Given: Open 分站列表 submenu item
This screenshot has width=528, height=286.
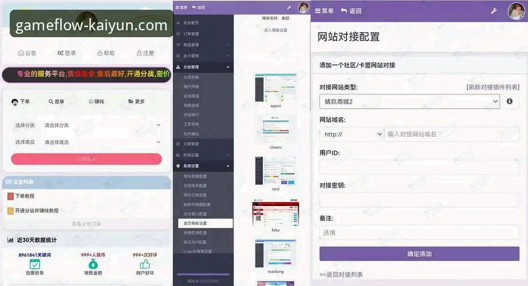Looking at the screenshot, I should pyautogui.click(x=191, y=77).
